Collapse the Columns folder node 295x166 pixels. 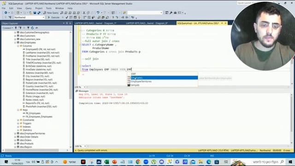(x=18, y=46)
